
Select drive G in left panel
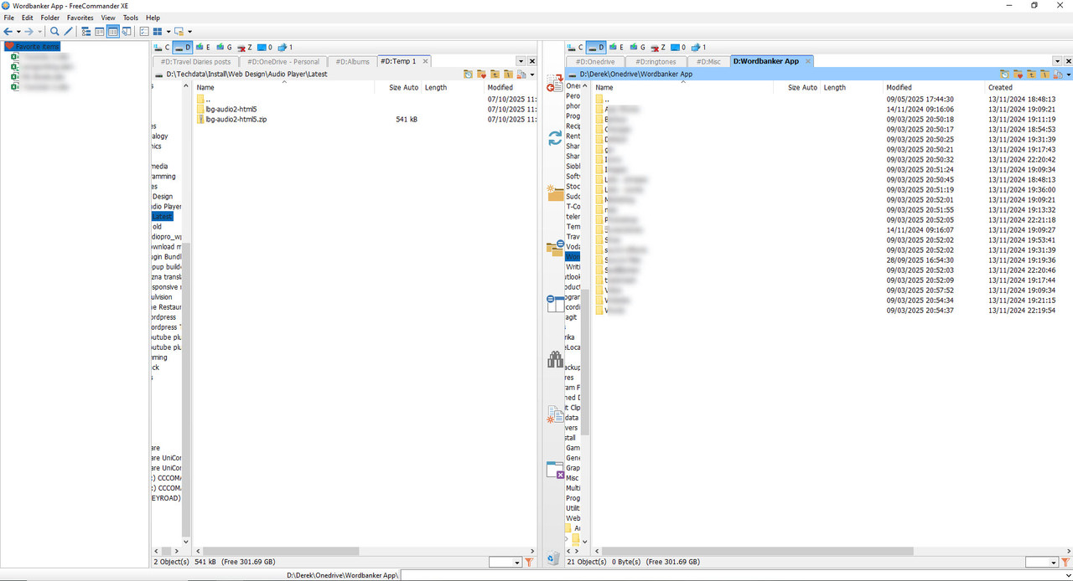[224, 48]
